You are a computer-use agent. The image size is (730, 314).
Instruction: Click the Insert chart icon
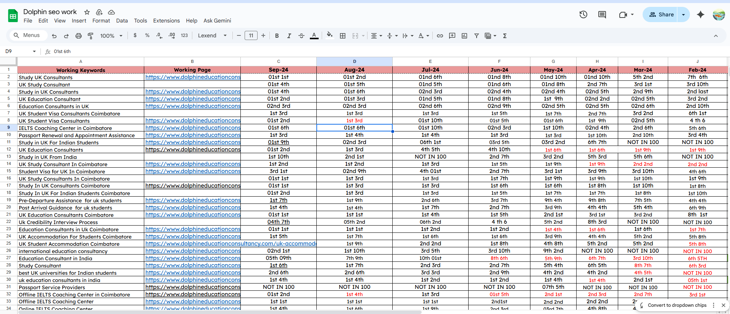(464, 36)
